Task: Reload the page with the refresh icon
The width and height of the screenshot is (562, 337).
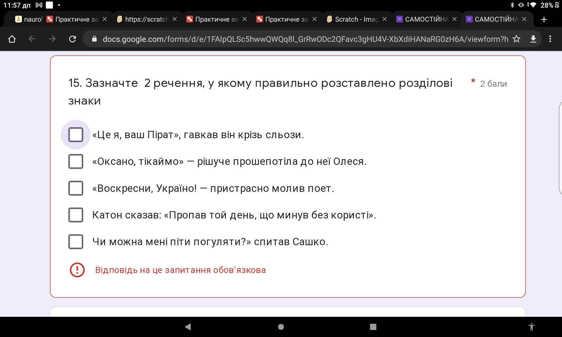Action: [72, 39]
